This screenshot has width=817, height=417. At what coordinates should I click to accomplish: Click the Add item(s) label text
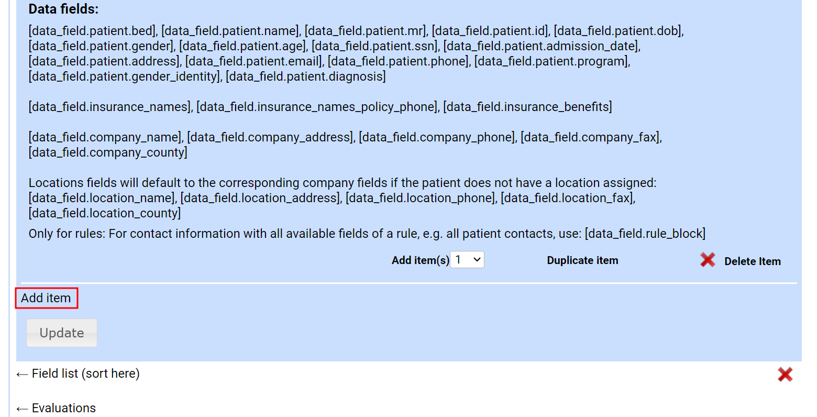click(420, 260)
